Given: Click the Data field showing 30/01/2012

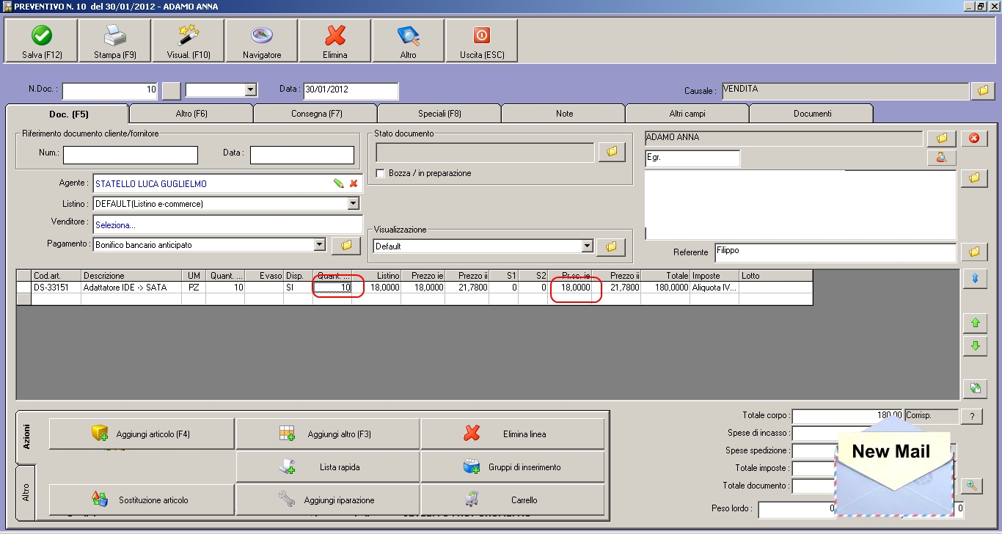Looking at the screenshot, I should point(351,90).
